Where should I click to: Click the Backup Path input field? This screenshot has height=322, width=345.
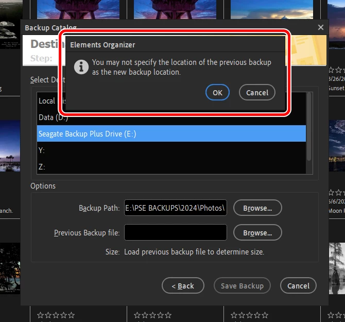176,208
